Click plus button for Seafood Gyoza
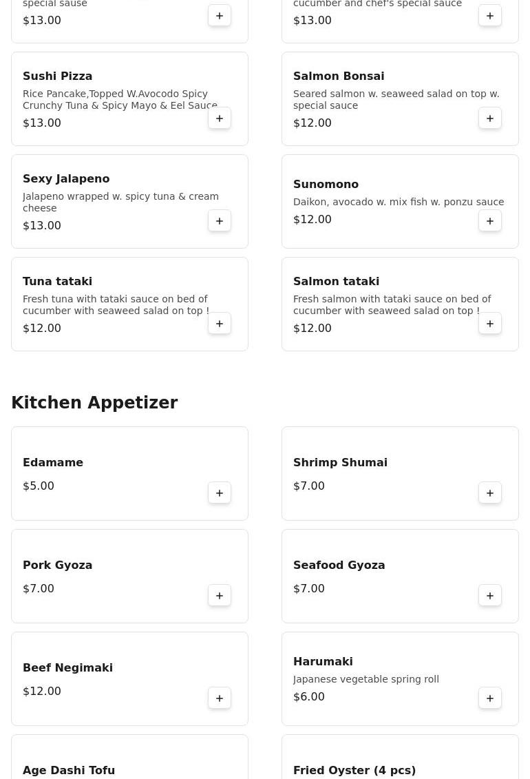530x779 pixels. (x=490, y=596)
